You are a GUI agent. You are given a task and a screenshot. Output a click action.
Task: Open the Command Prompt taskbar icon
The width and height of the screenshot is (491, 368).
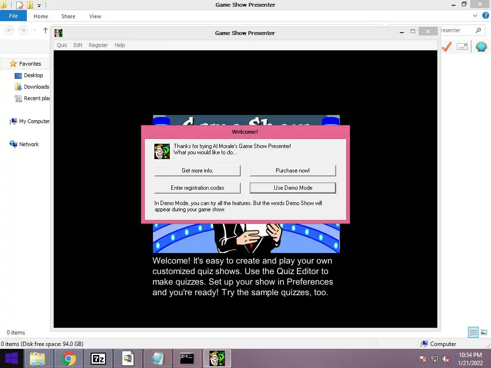point(187,358)
